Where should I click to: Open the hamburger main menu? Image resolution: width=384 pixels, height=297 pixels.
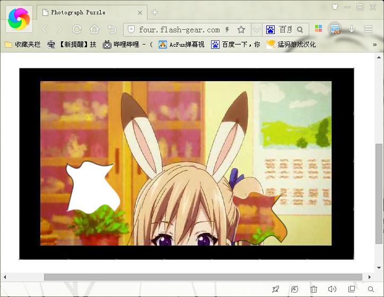pyautogui.click(x=368, y=30)
